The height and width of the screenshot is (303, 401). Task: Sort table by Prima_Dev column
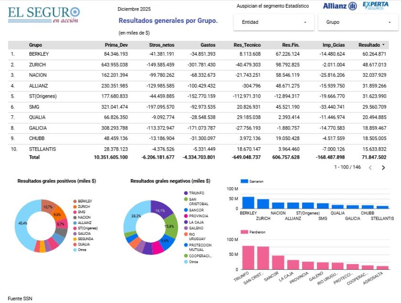[116, 45]
